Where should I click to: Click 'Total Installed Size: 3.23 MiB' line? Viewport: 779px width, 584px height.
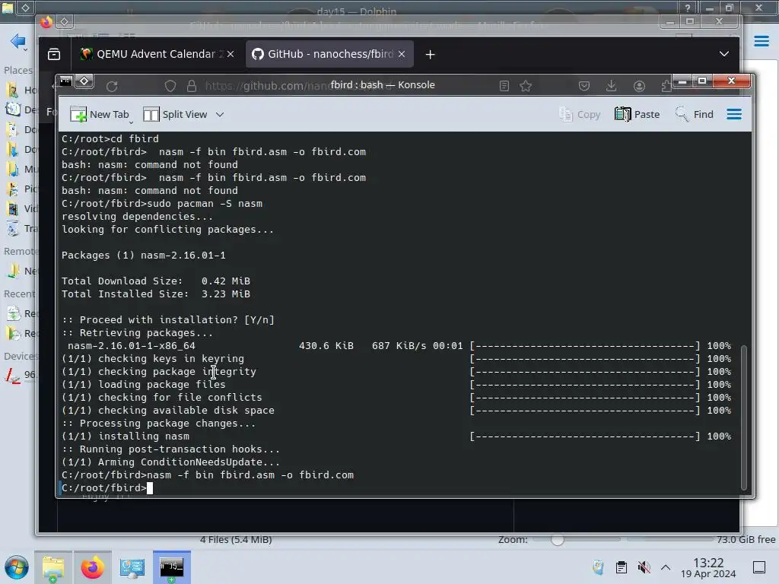[x=155, y=294]
